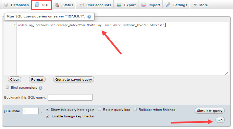The height and width of the screenshot is (129, 233).
Task: Click inside the SQL query editor
Action: coord(123,49)
